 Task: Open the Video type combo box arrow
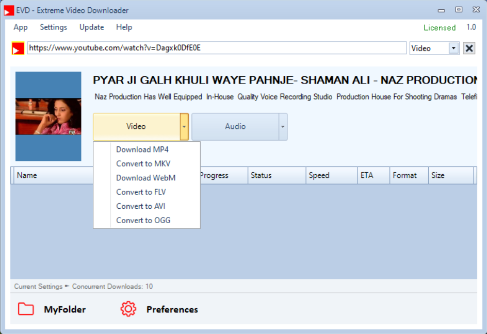click(453, 48)
